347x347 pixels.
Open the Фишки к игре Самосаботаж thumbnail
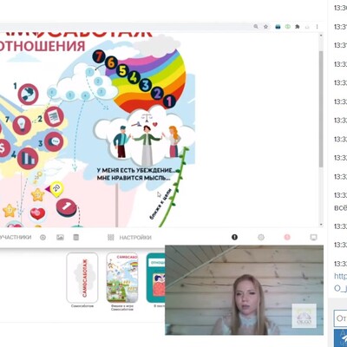122,278
